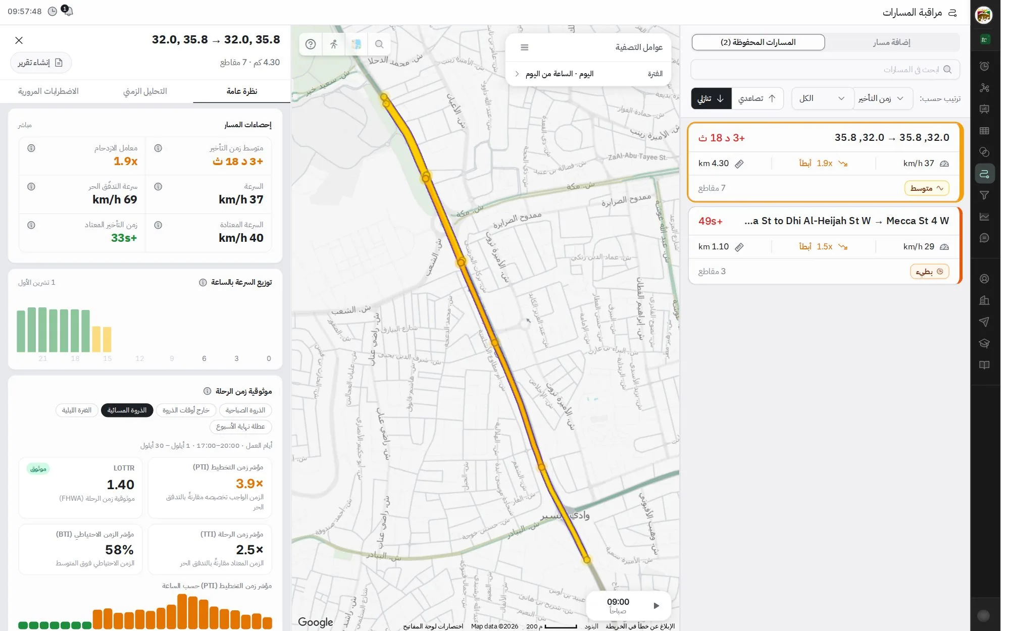Toggle pedestrian view icon on map
This screenshot has height=631, width=1010.
[x=333, y=44]
